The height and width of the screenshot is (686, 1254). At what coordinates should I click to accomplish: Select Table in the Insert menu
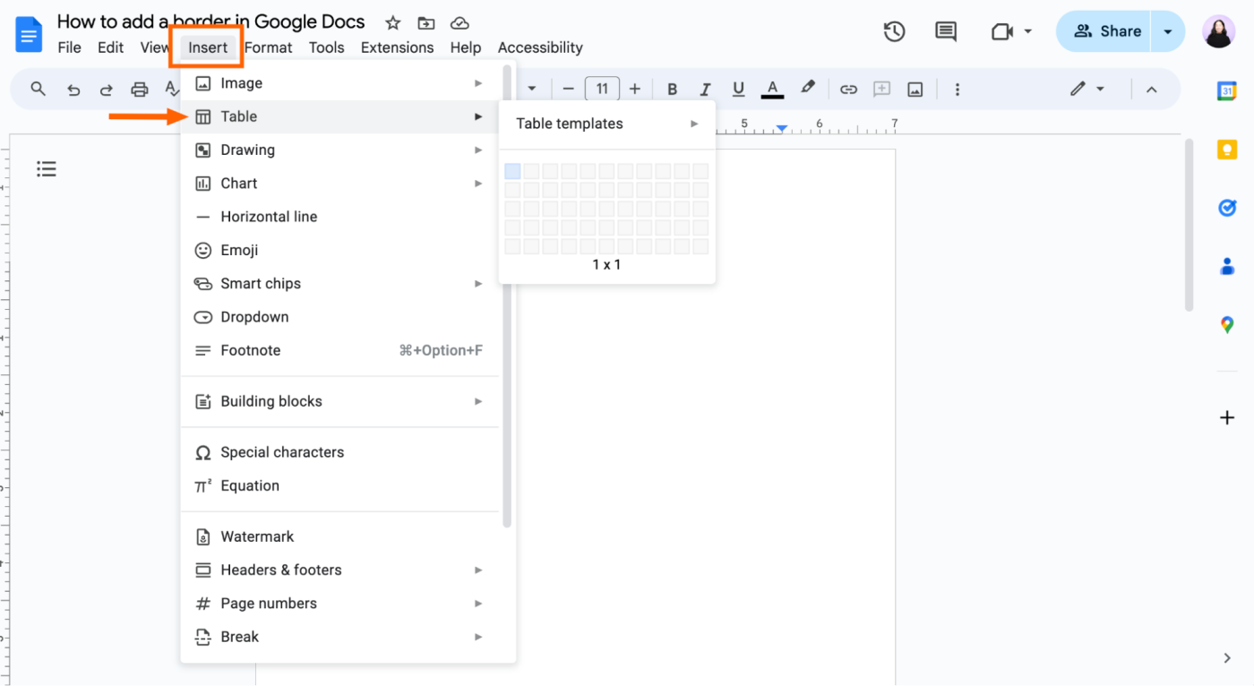tap(339, 116)
